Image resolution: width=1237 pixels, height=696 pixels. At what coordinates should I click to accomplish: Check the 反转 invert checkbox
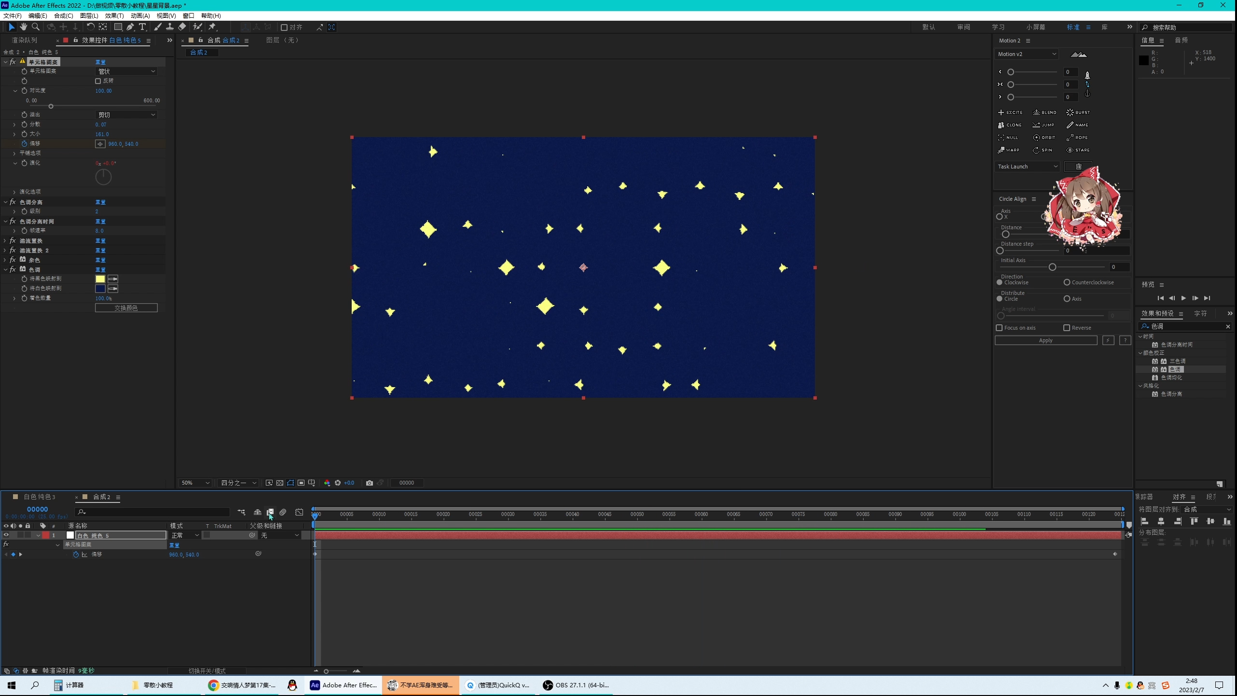pos(98,81)
